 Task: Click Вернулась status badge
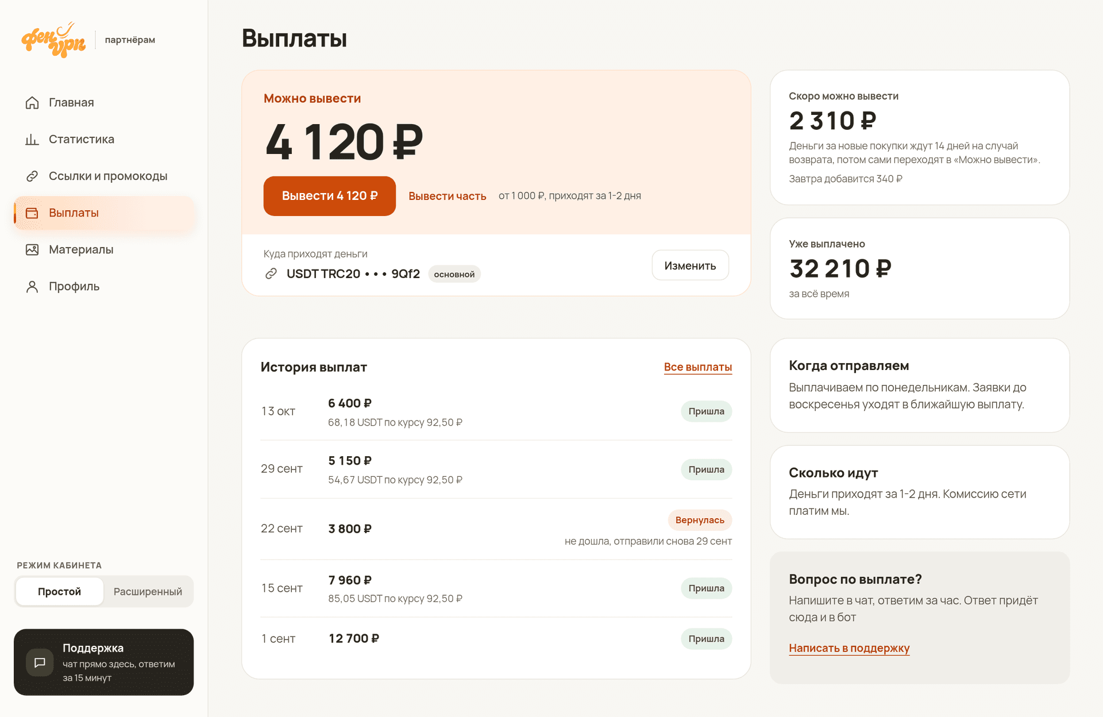700,520
